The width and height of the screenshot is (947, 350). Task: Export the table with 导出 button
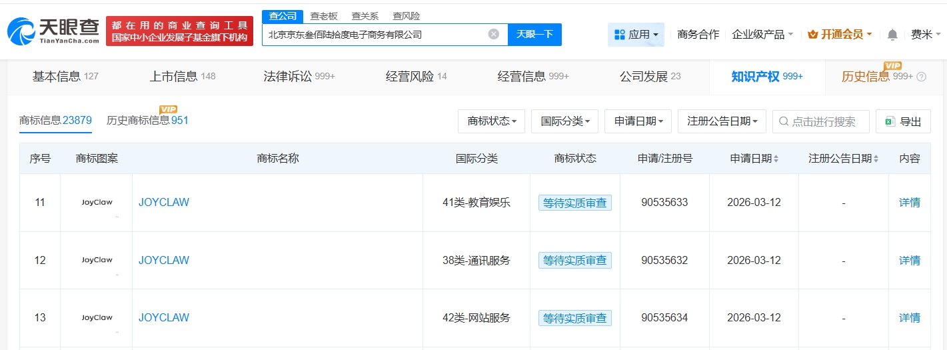click(903, 121)
